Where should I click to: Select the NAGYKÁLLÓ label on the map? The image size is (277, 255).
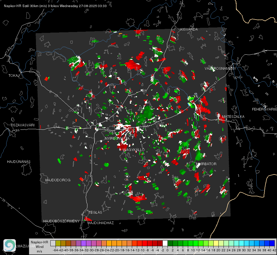134,150
